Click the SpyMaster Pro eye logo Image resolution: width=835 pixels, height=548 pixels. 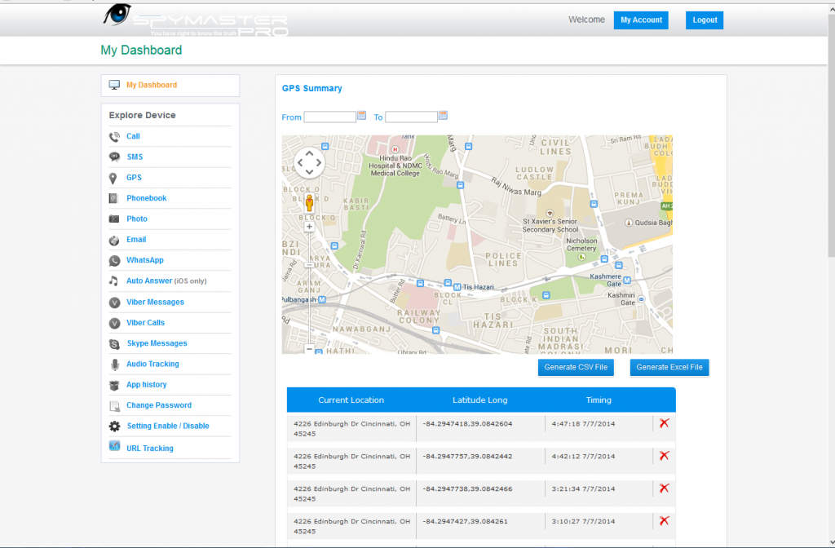tap(117, 15)
